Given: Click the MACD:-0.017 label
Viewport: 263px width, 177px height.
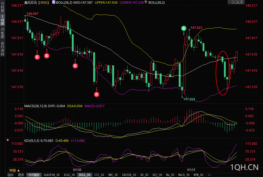Looking at the screenshot, I should click(x=95, y=106).
